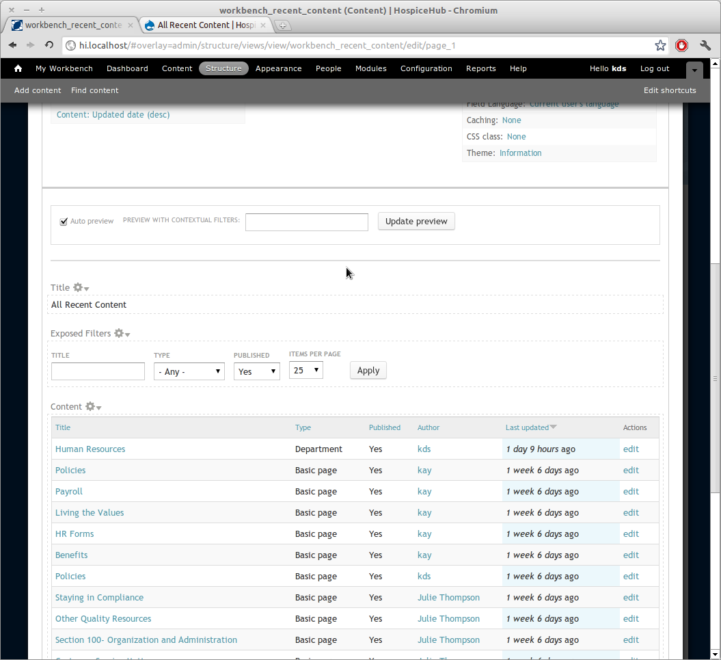721x660 pixels.
Task: Open the Published filter dropdown
Action: click(256, 371)
